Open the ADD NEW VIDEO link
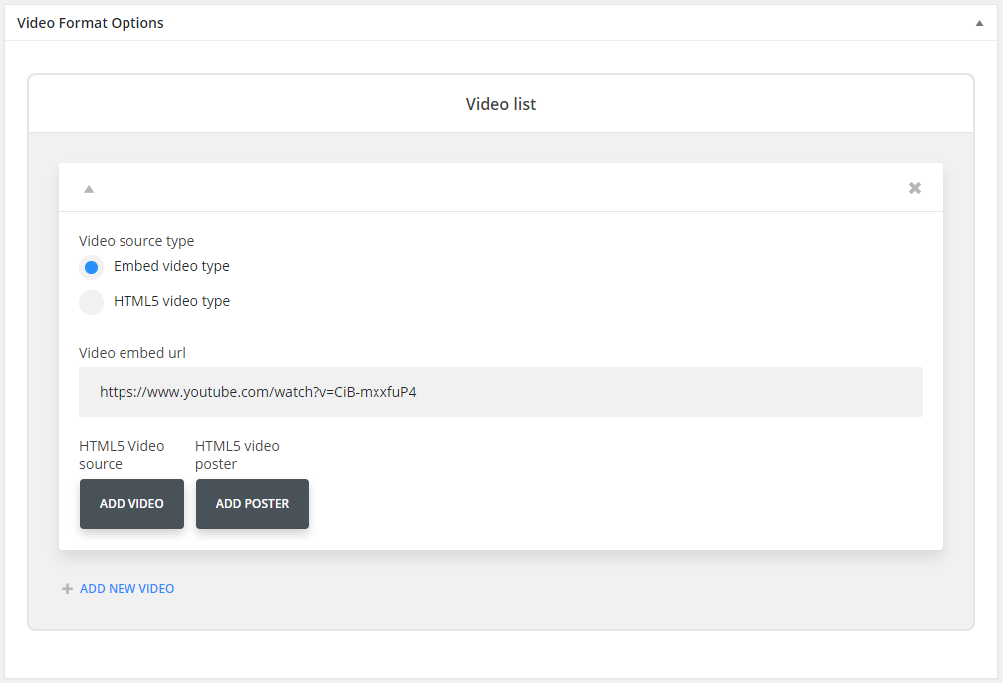Screen dimensions: 1003x683 pos(126,588)
